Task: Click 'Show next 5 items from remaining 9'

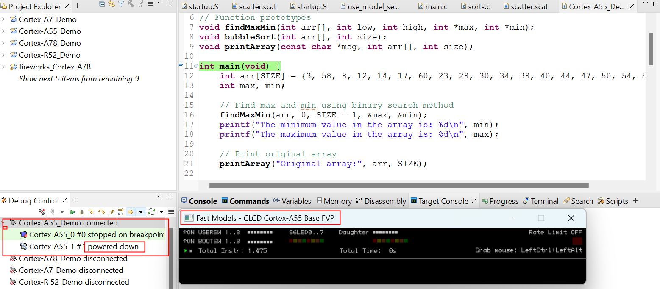Action: click(79, 79)
